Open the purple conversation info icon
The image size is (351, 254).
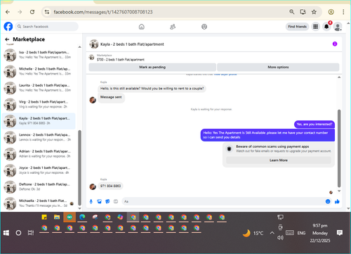(335, 44)
